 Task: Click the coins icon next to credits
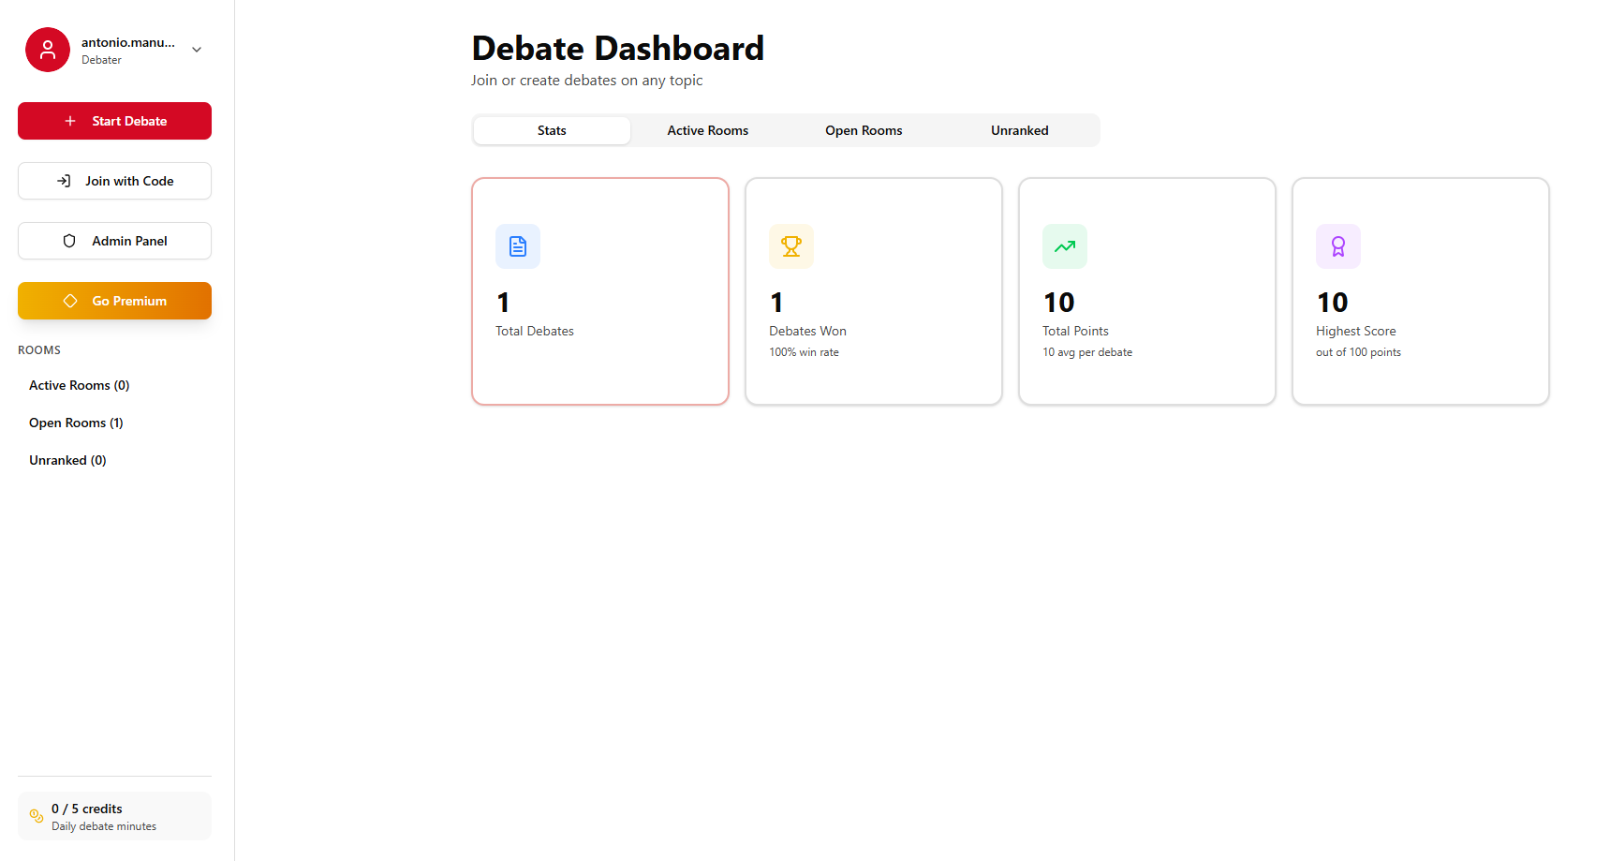pos(36,816)
